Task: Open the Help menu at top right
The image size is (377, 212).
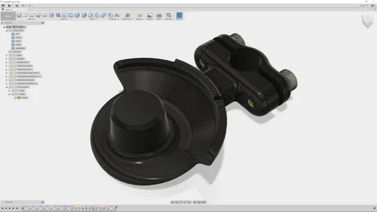Action: 372,5
